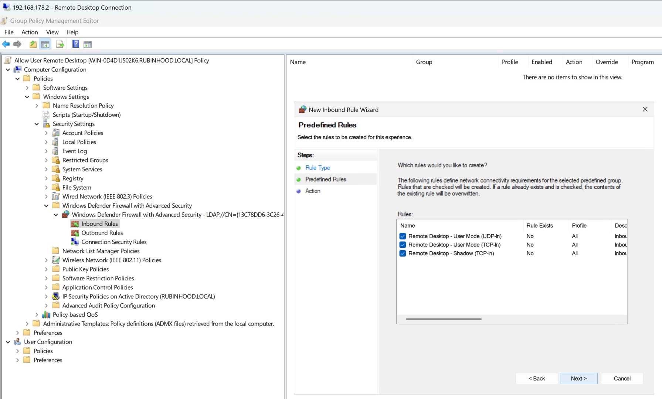
Task: Click the IP Security Policies icon
Action: tap(56, 296)
